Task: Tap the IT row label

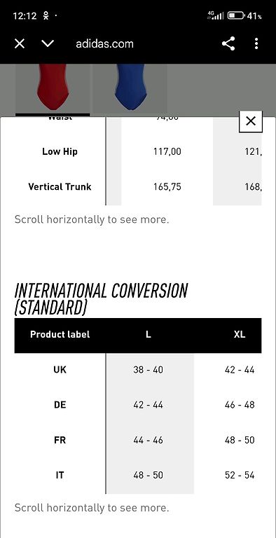Action: pos(60,475)
